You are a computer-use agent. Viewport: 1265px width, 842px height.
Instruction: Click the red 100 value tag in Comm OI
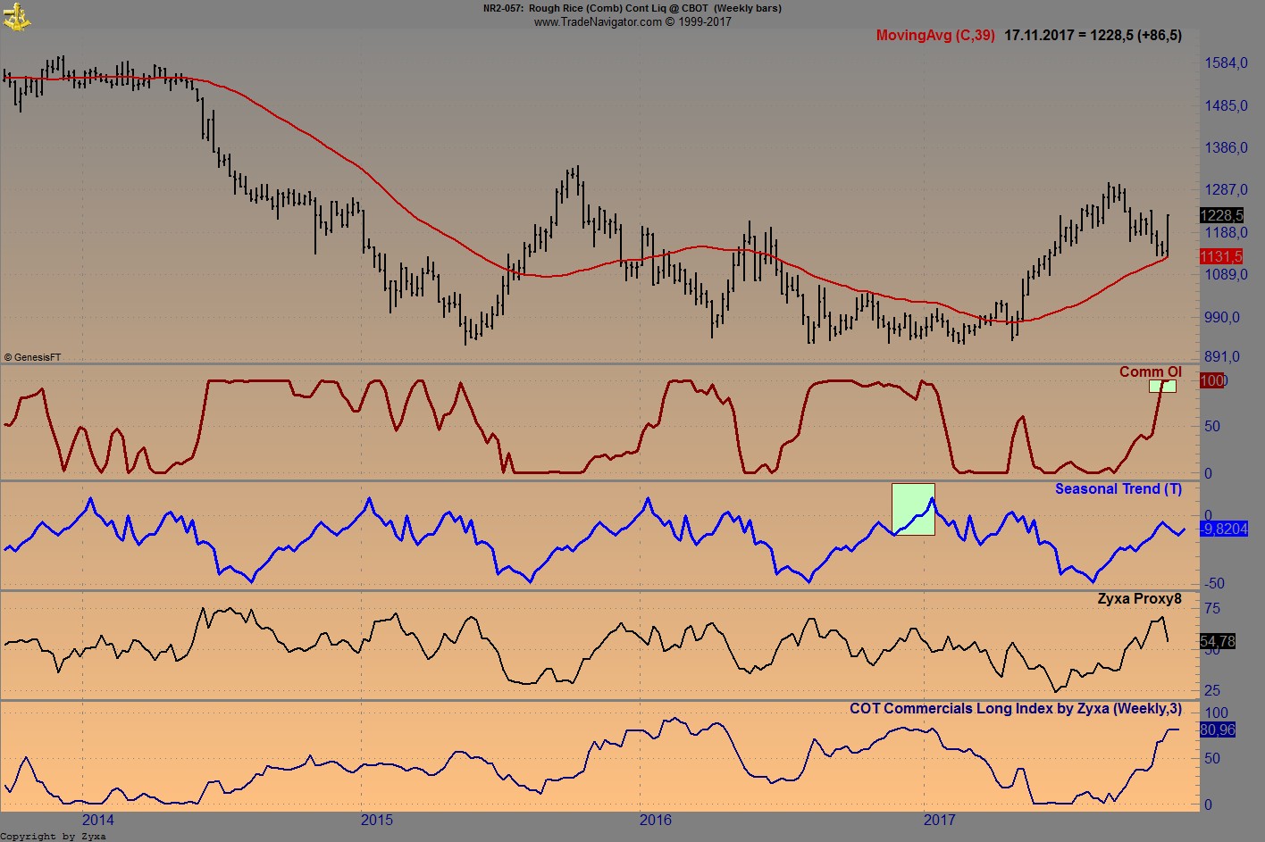coord(1212,381)
